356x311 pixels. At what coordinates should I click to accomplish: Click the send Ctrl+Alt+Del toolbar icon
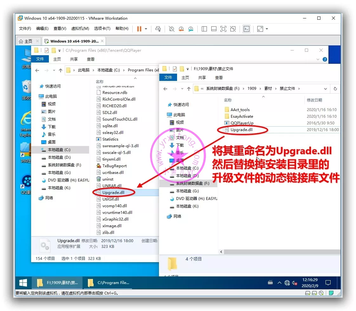click(158, 29)
